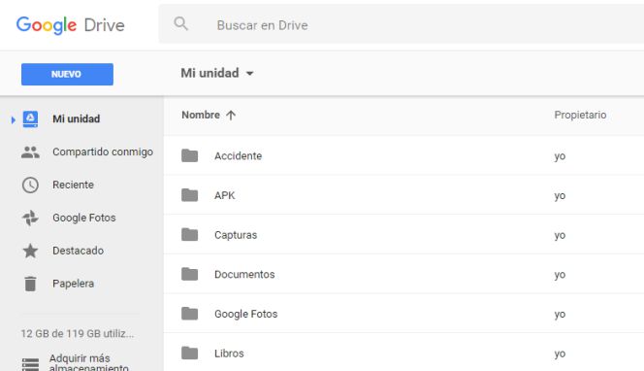Click the NUEVO button
Image resolution: width=644 pixels, height=371 pixels.
(x=67, y=75)
